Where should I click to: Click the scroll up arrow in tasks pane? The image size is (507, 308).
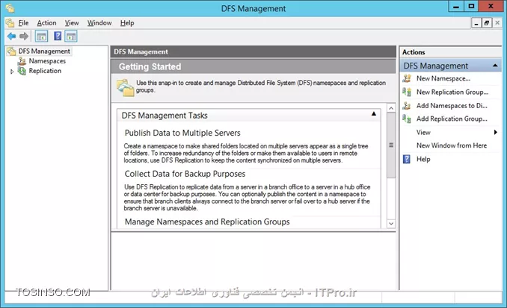391,108
